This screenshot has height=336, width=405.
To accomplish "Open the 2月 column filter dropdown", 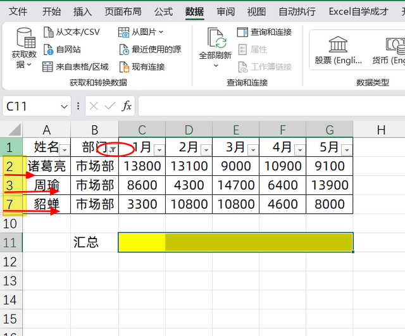I will (206, 150).
